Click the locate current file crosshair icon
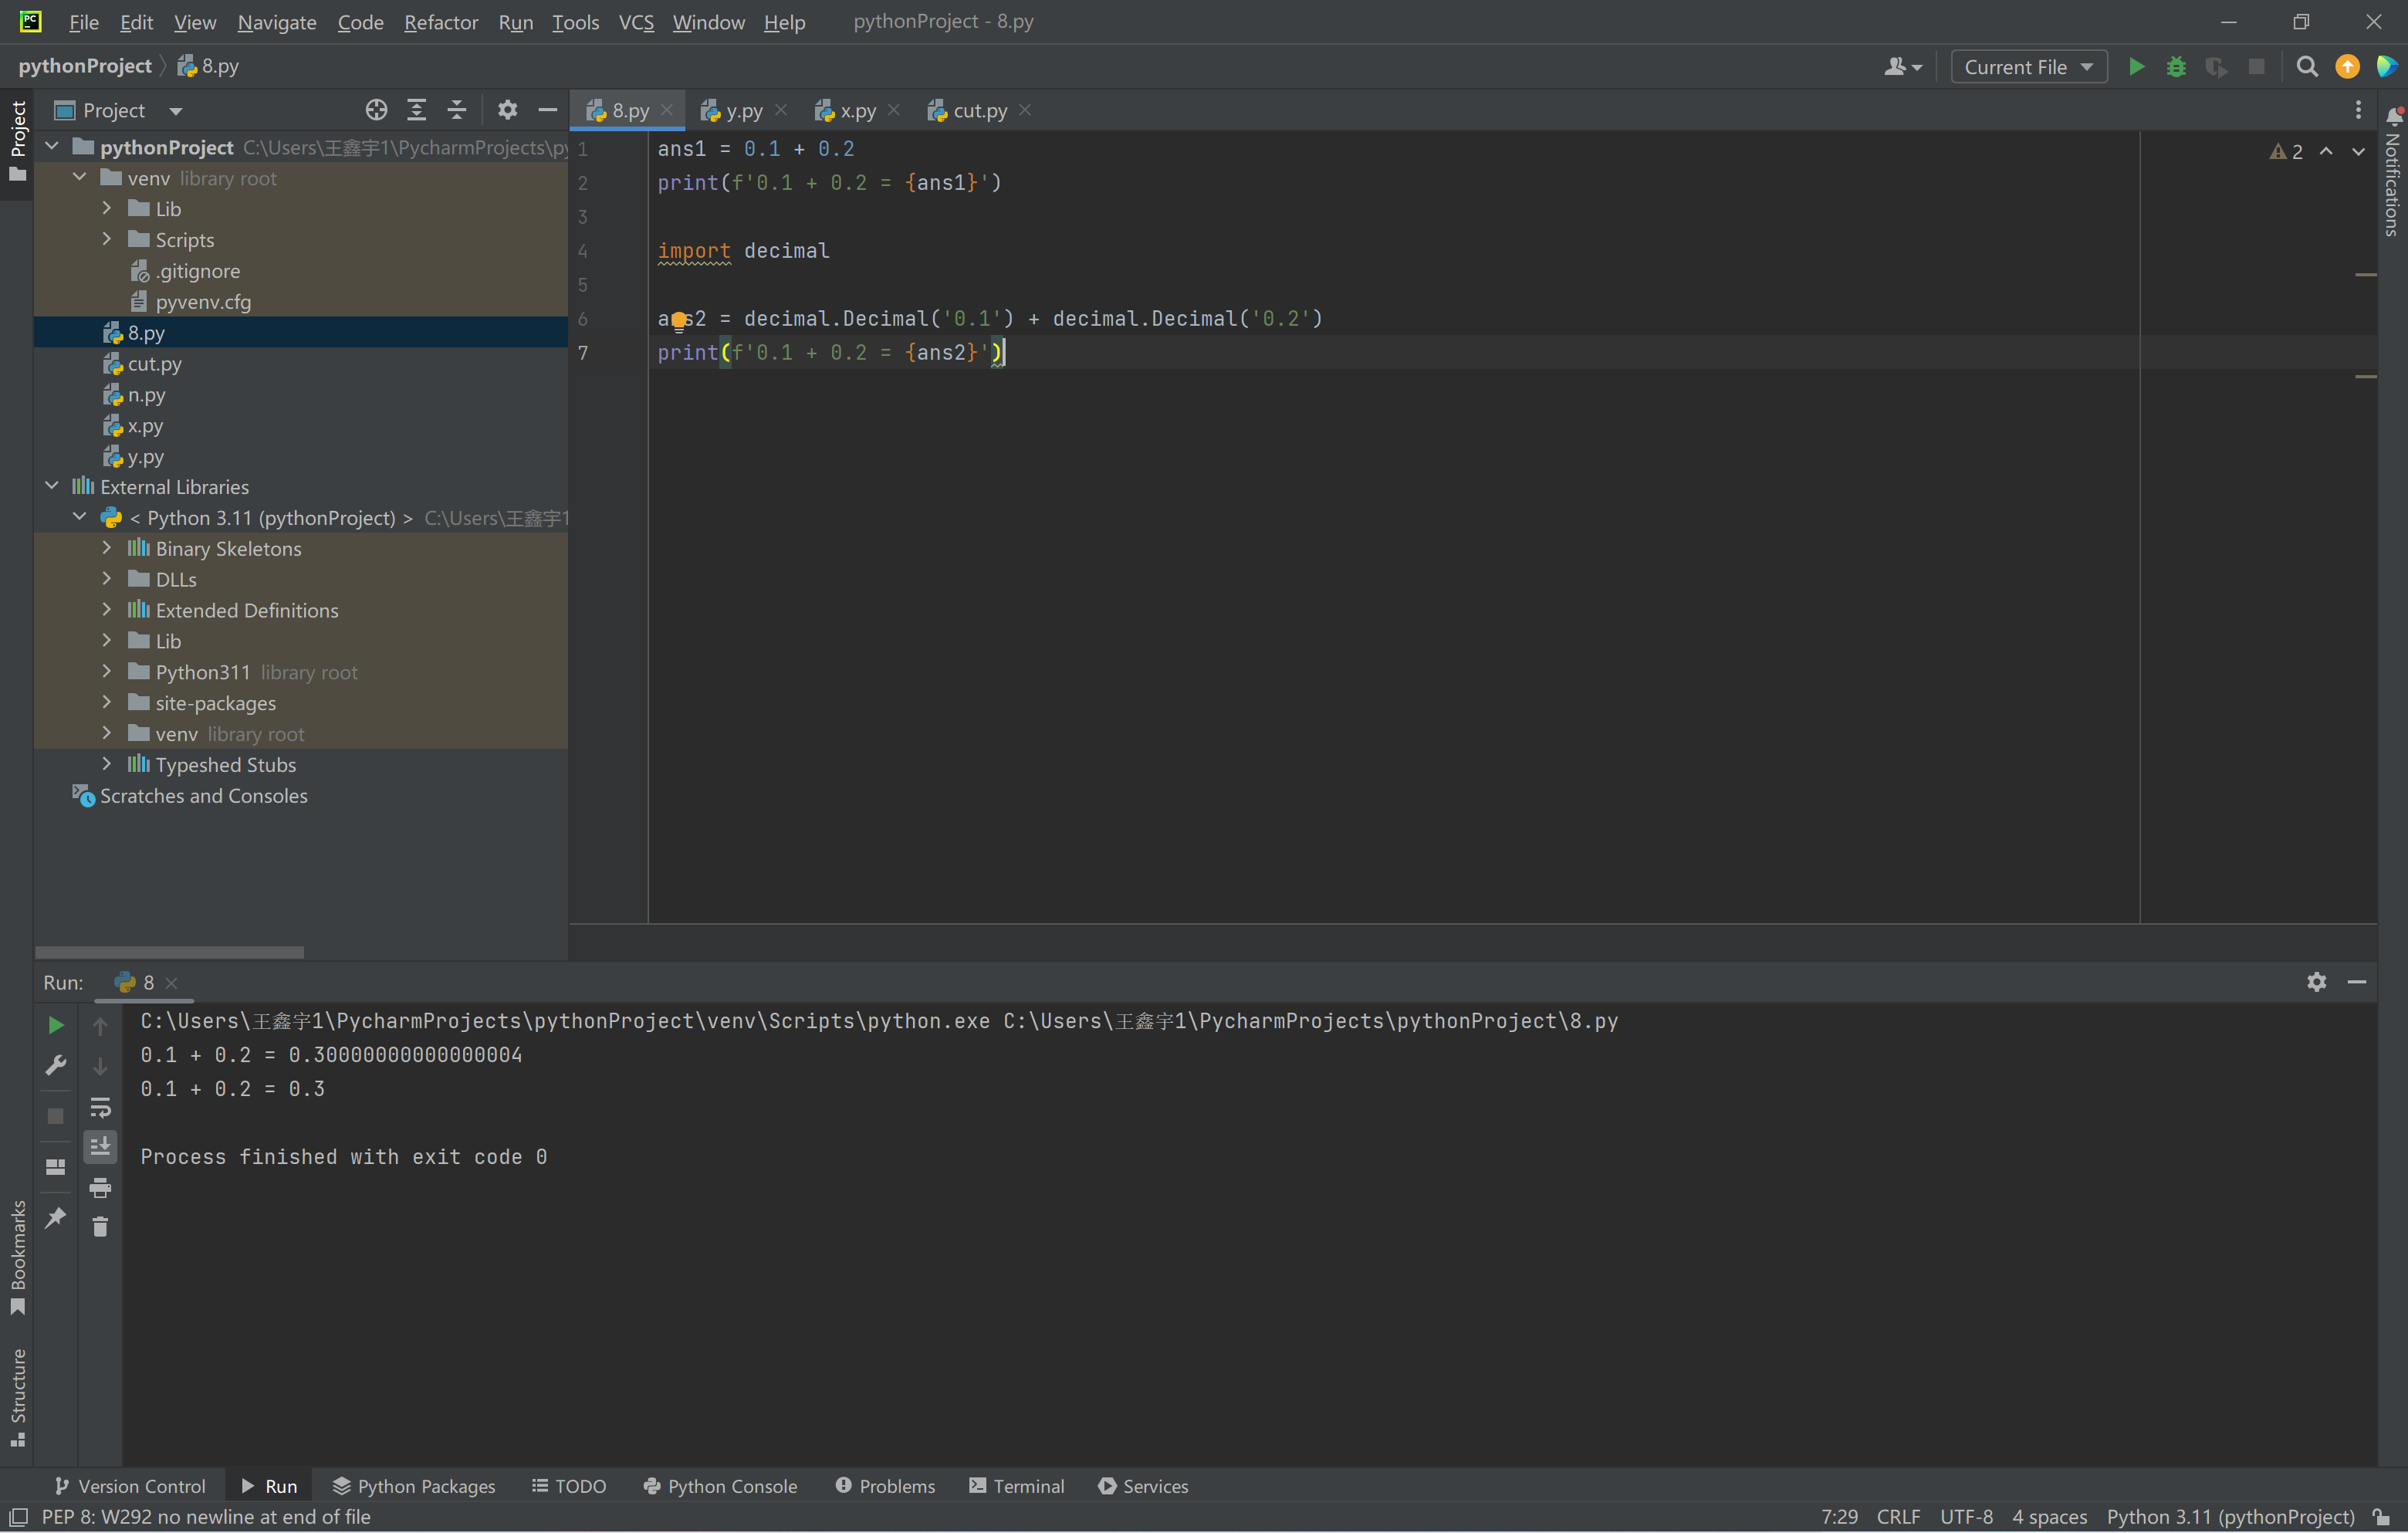The height and width of the screenshot is (1533, 2408). [x=376, y=110]
